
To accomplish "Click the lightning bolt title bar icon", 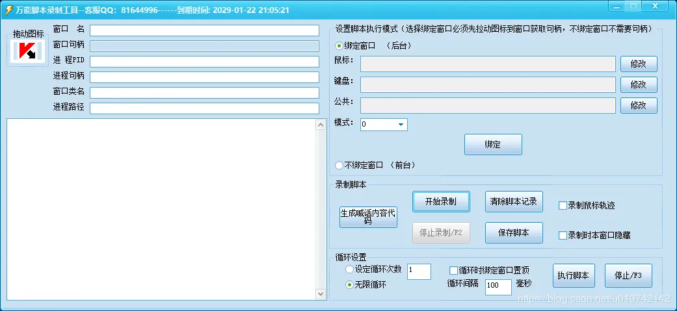I will click(8, 10).
